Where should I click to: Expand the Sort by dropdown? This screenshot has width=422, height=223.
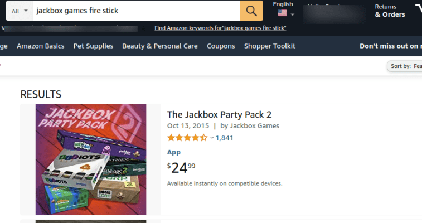[x=404, y=66]
